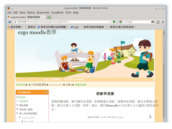172x129 pixels.
Task: Open the Help menu
Action: click(x=76, y=13)
